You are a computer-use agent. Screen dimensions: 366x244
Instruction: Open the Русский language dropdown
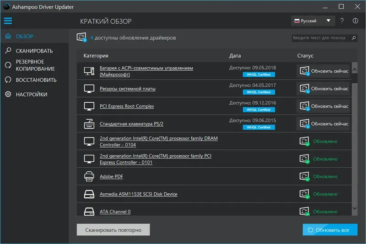point(312,21)
